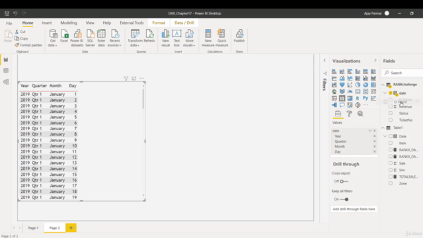Click the Refresh button in ribbon
This screenshot has height=238, width=423.
(x=149, y=36)
